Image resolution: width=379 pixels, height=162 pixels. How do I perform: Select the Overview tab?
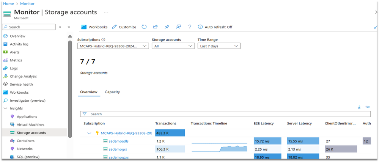(x=89, y=92)
